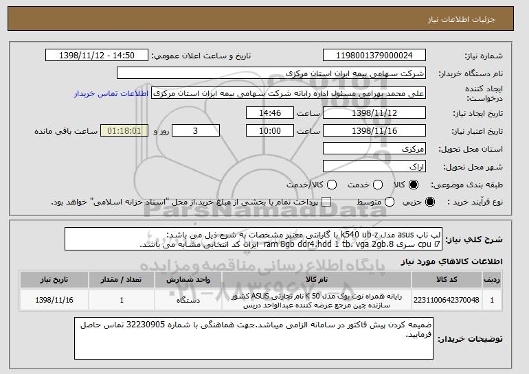
Task: Select the کالا/خدمت radio button
Action: point(332,185)
